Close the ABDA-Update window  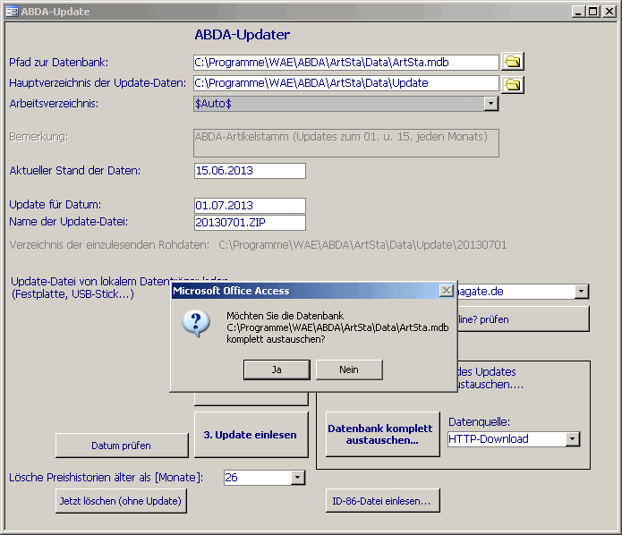click(x=609, y=11)
